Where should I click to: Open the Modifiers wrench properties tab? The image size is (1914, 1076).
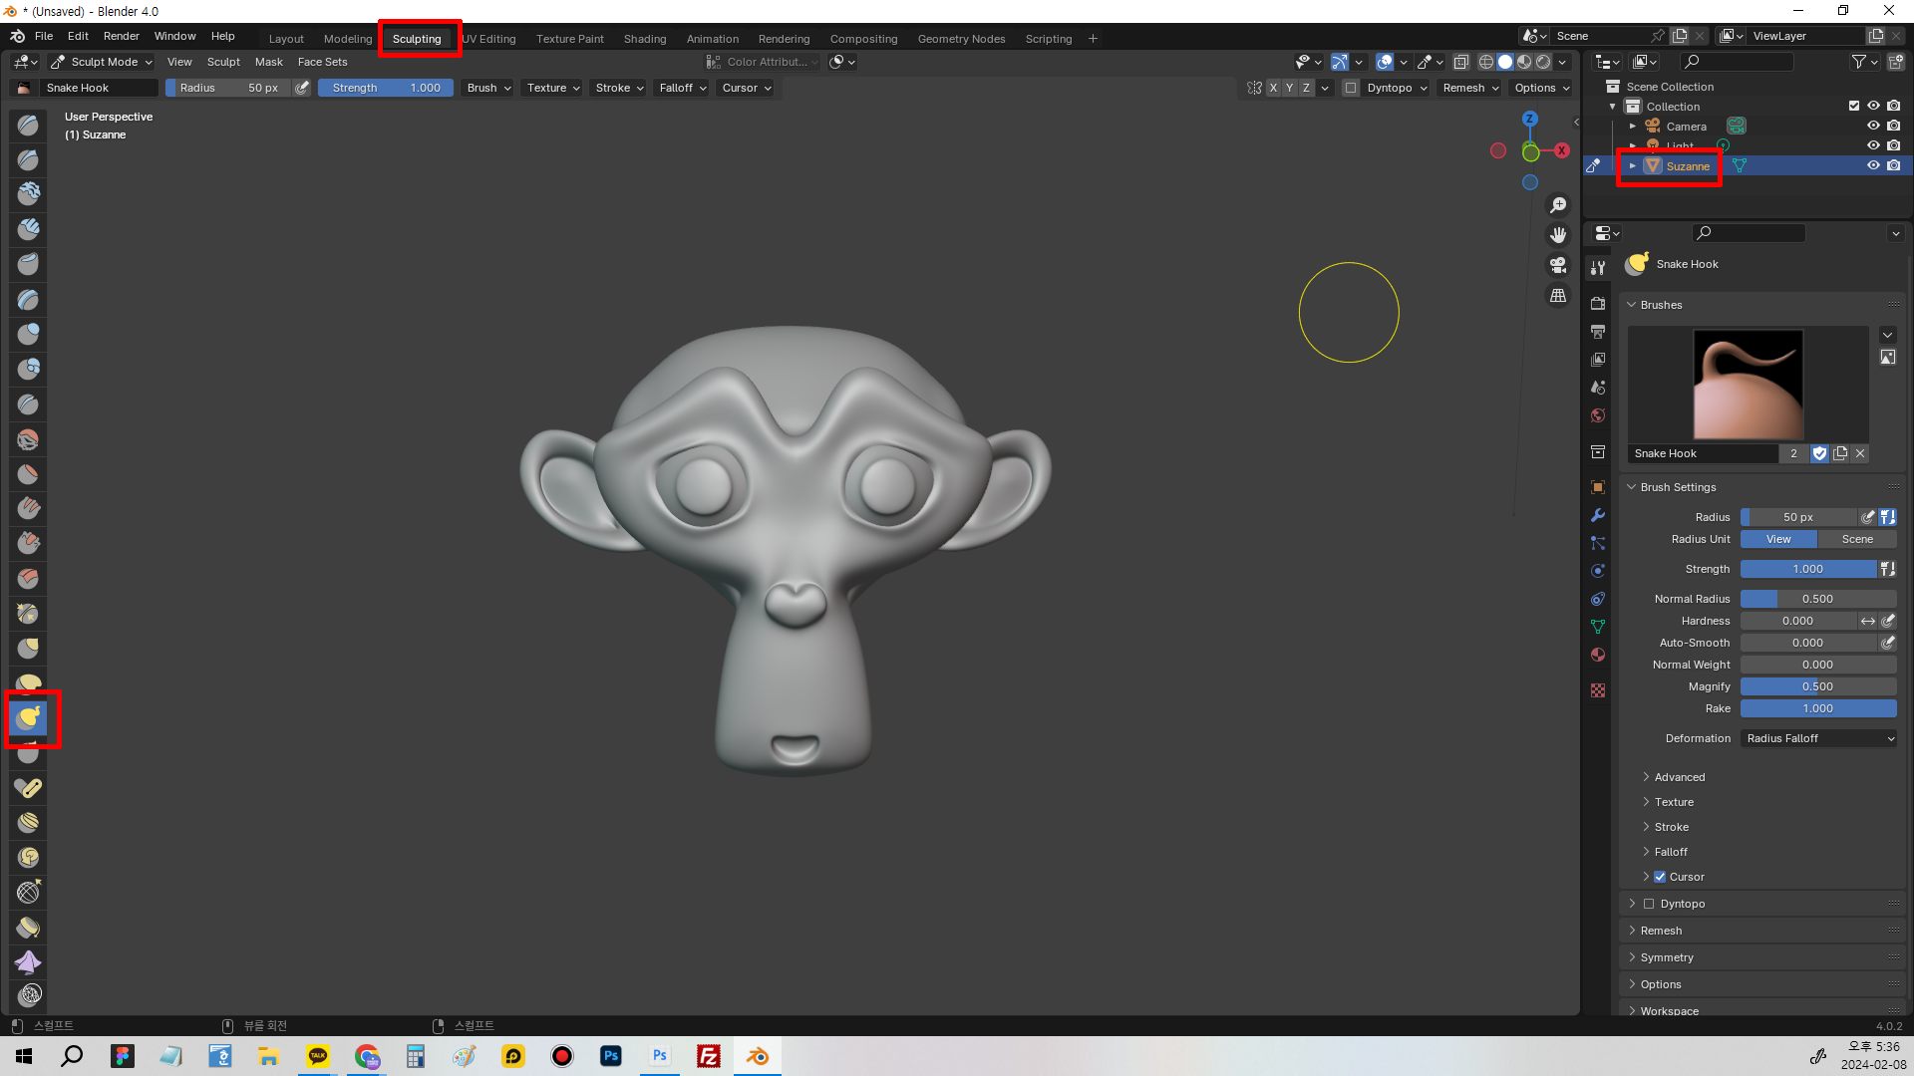click(x=1598, y=515)
